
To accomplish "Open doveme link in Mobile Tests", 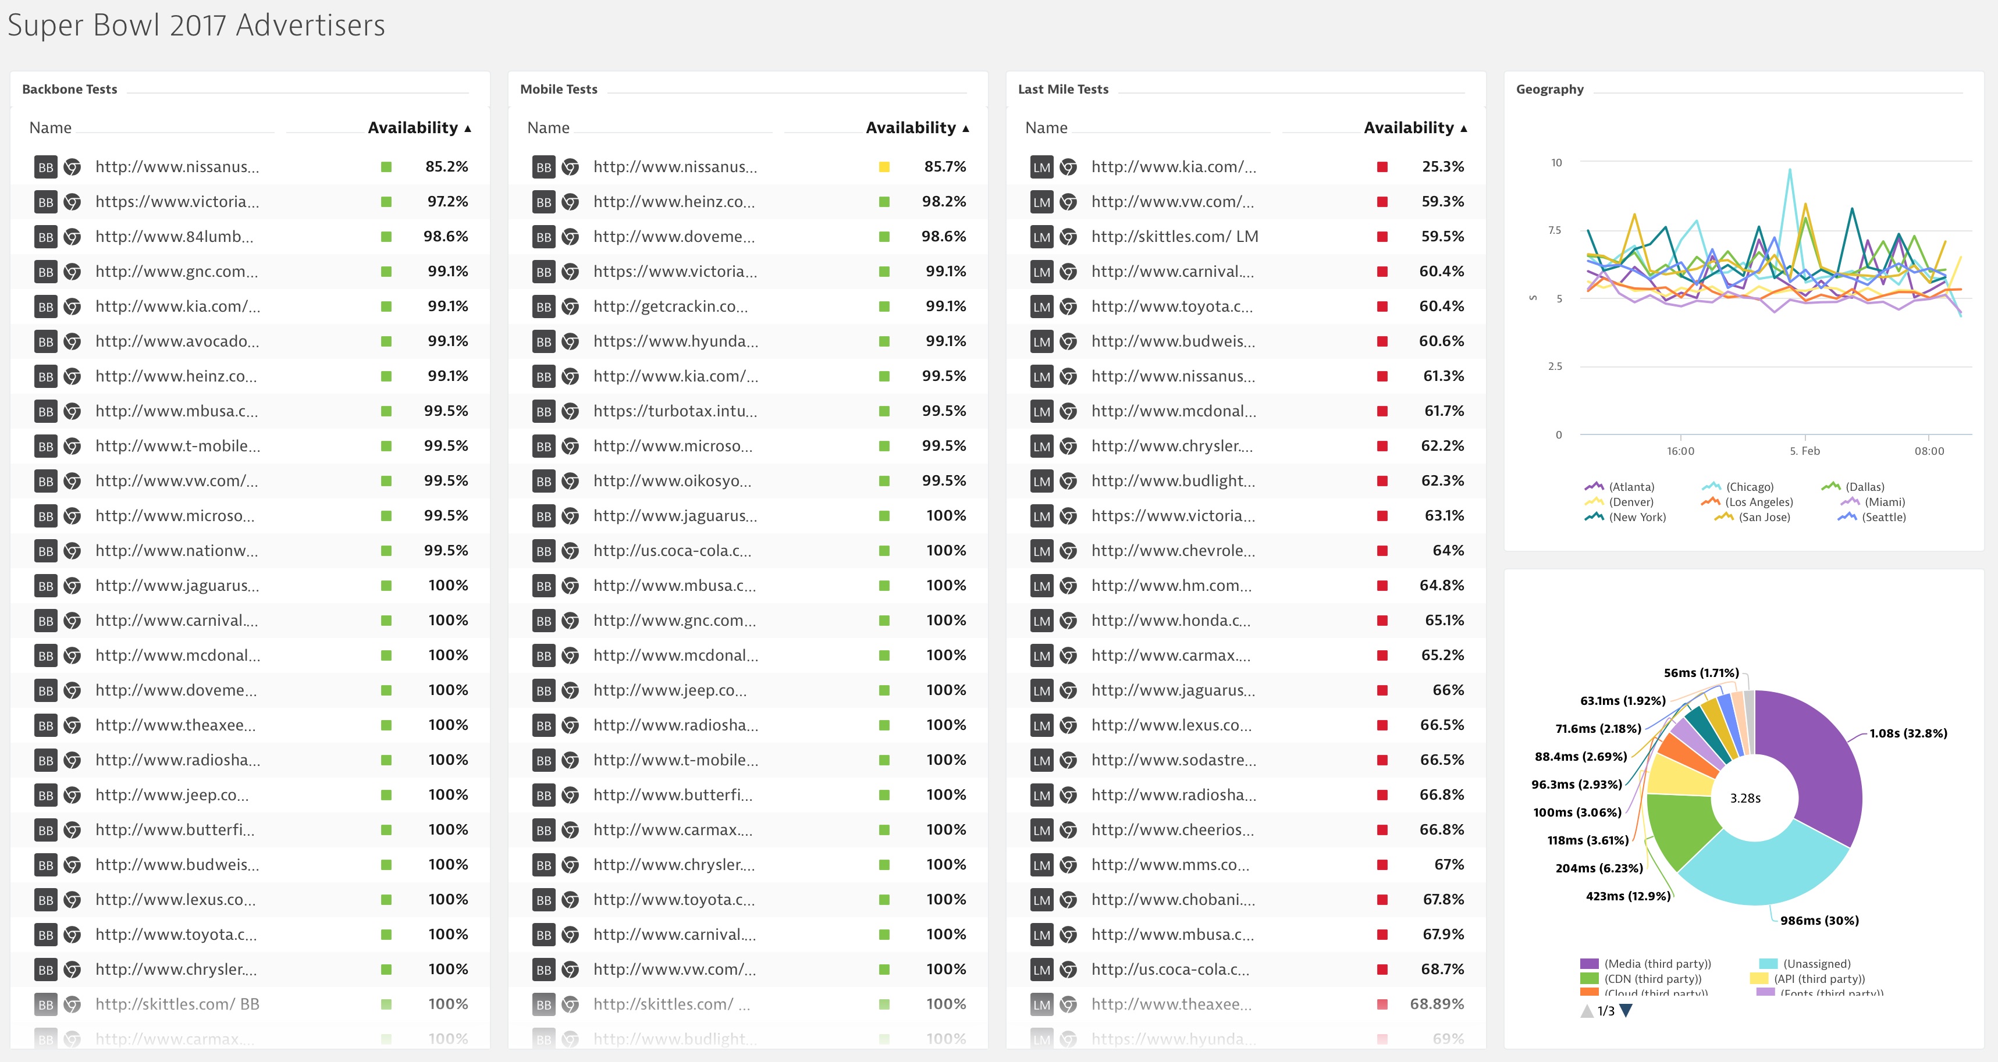I will 674,237.
